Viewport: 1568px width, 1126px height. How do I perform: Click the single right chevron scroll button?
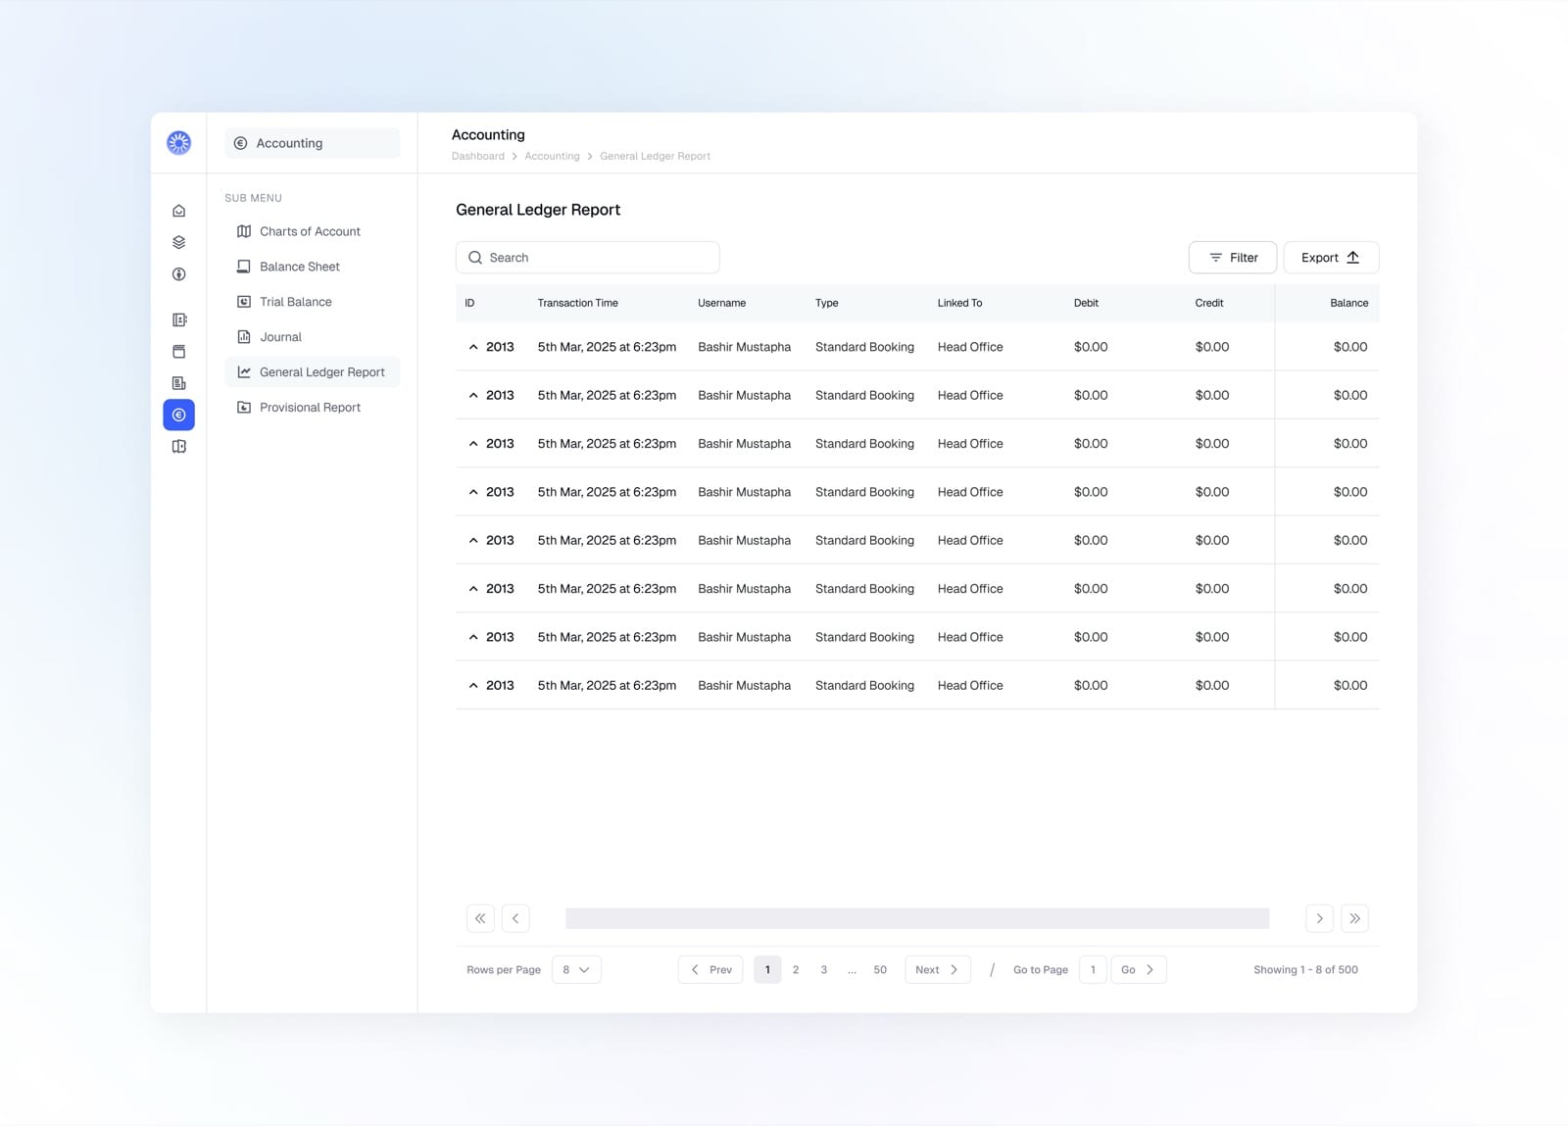(1319, 918)
